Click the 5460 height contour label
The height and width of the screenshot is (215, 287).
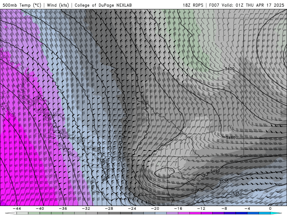[x=231, y=138]
